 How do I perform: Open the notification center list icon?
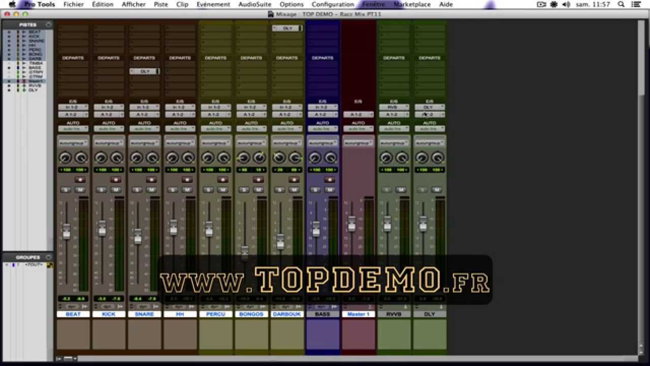[636, 4]
